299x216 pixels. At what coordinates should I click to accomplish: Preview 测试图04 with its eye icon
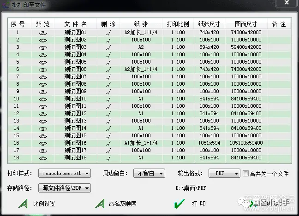(43, 55)
